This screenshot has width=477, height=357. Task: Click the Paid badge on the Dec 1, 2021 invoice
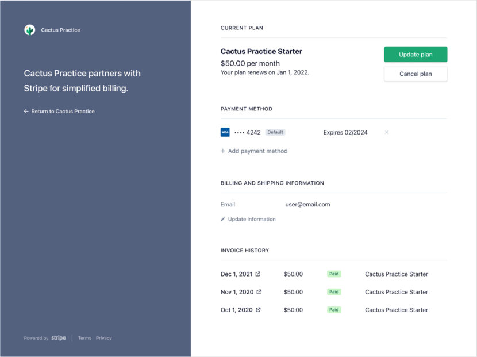point(334,274)
